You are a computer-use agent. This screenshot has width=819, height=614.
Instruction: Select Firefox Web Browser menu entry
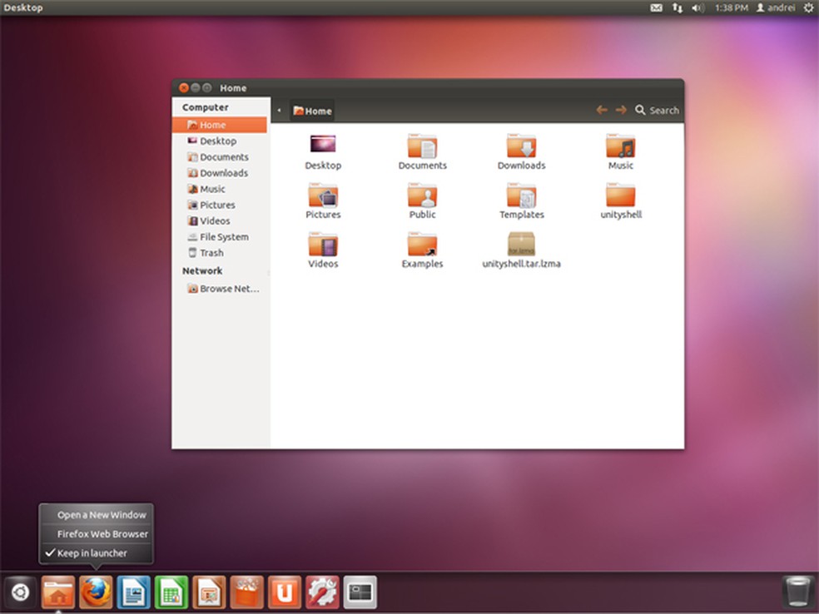(102, 534)
